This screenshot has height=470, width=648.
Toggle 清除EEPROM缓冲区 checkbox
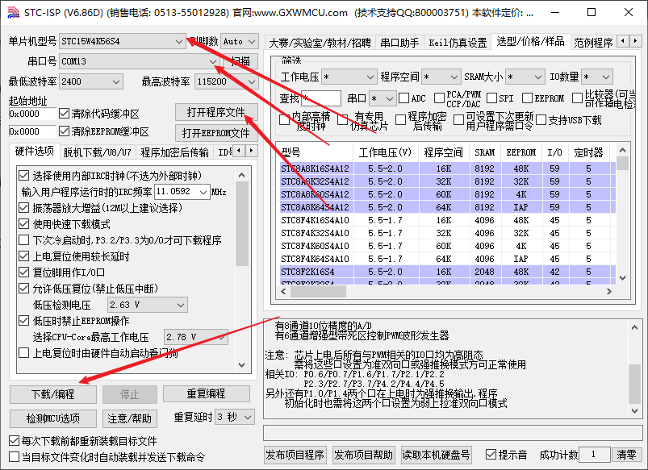pyautogui.click(x=64, y=131)
